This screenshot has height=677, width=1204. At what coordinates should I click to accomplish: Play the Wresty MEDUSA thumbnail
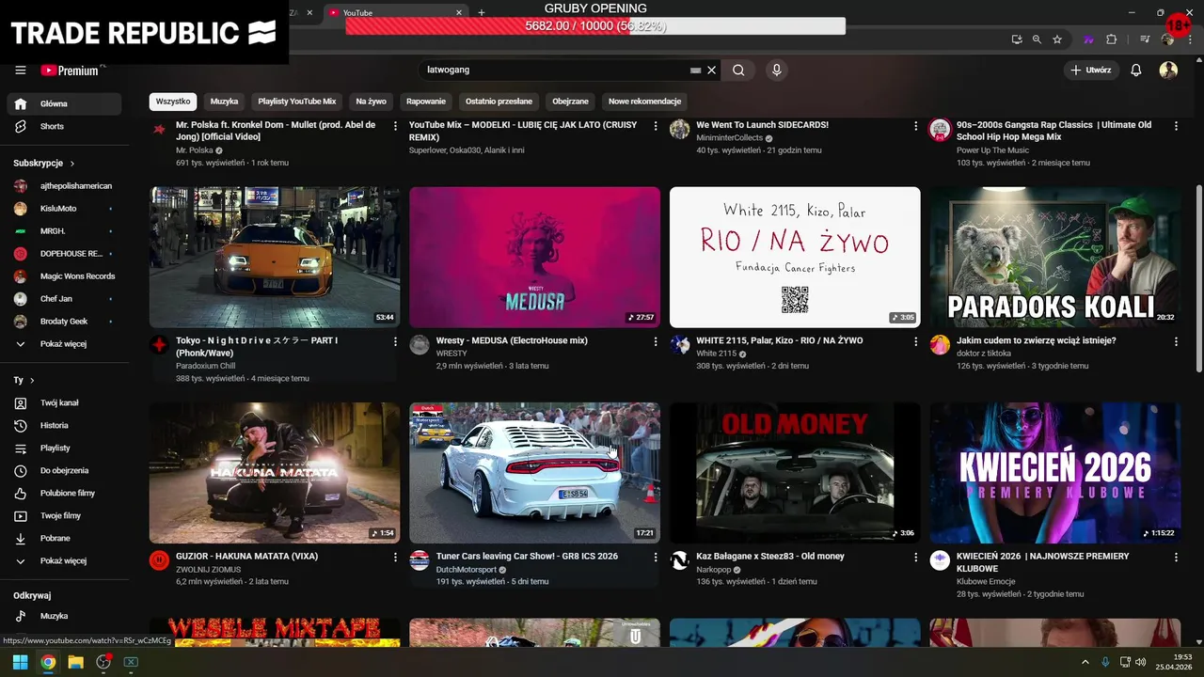(534, 257)
